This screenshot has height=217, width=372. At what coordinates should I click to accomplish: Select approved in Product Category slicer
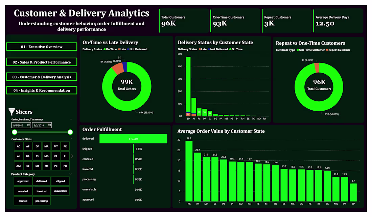tap(23, 181)
